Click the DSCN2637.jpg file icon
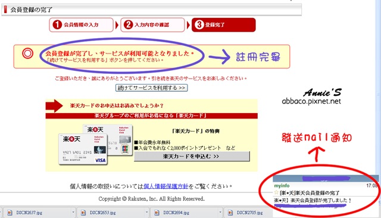 pyautogui.click(x=10, y=213)
